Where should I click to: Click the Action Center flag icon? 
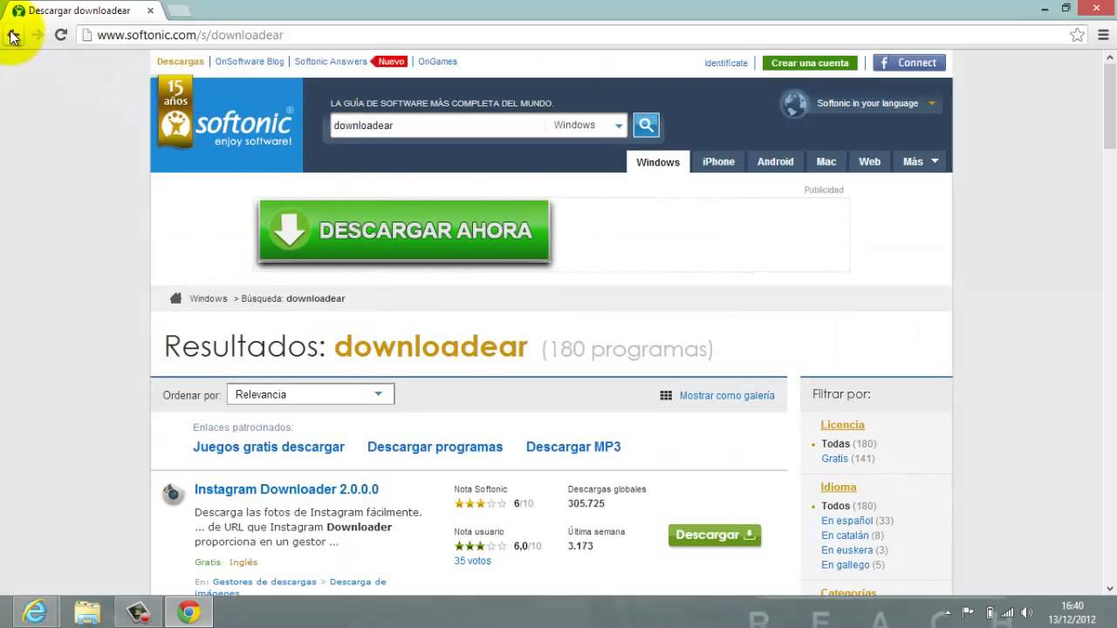(968, 612)
